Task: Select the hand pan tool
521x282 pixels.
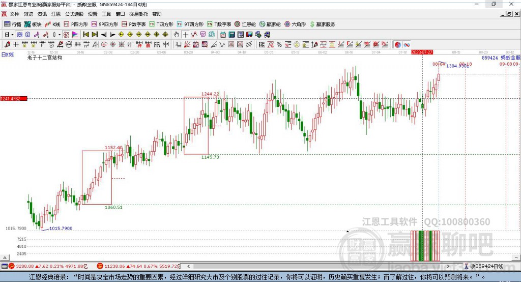Action: tap(177, 34)
